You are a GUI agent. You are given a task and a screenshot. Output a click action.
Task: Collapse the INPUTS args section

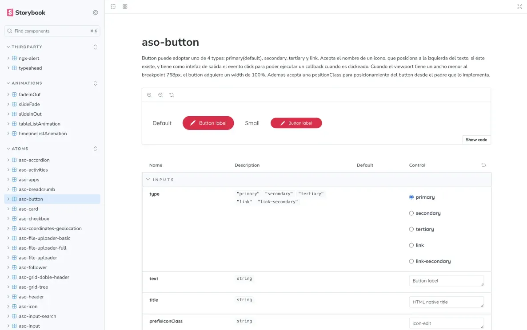click(x=160, y=180)
